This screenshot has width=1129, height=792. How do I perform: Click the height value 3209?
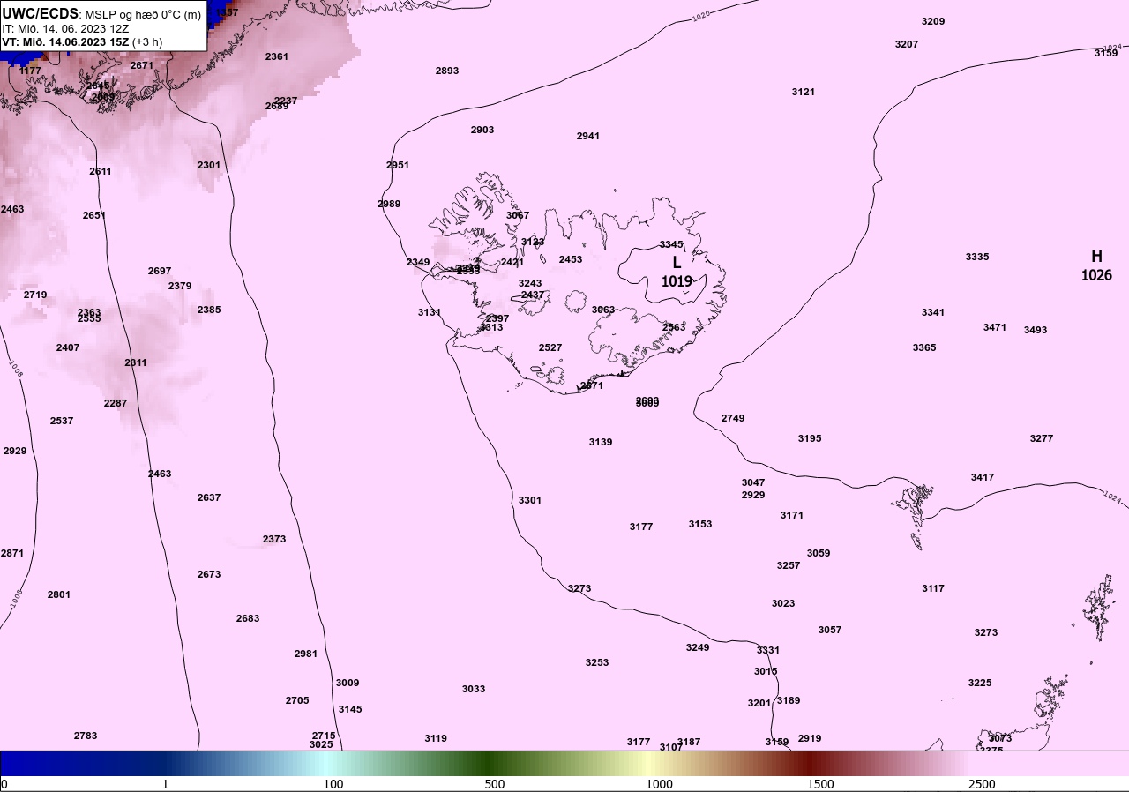(933, 21)
